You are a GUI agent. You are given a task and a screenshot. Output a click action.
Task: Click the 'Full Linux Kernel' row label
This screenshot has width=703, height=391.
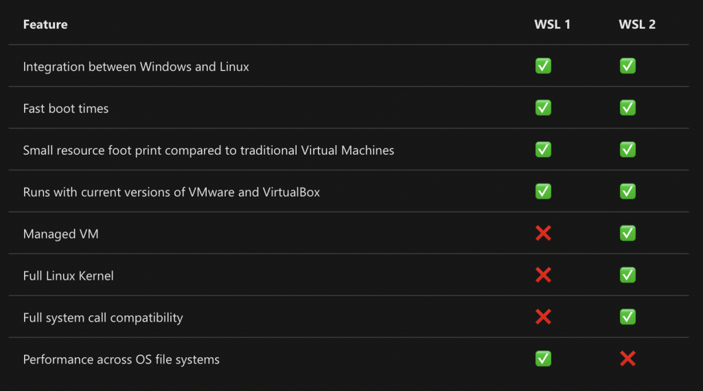tap(69, 276)
